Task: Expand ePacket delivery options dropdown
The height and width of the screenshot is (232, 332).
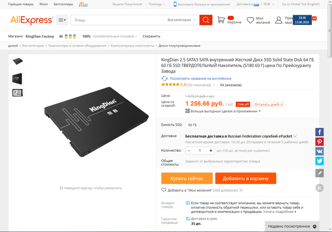Action: [295, 136]
